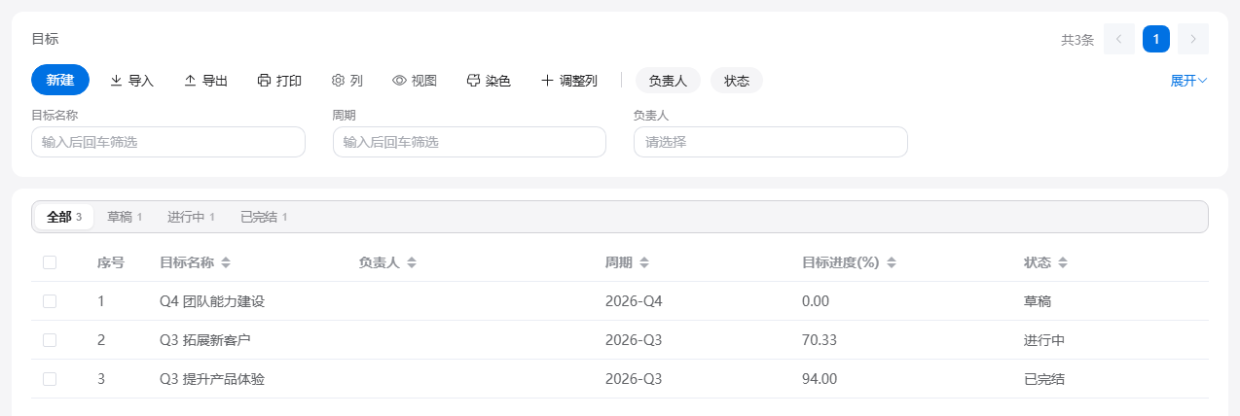Click the progress value 94.00
The image size is (1240, 416).
coord(820,379)
